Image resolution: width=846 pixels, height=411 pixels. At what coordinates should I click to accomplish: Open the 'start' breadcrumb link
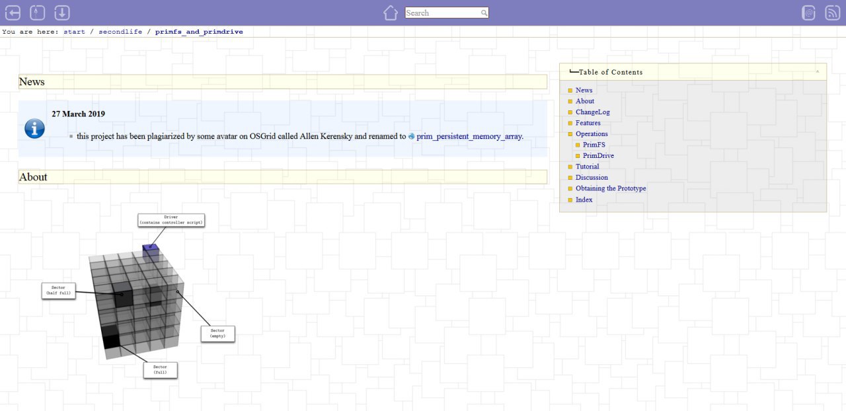point(74,32)
